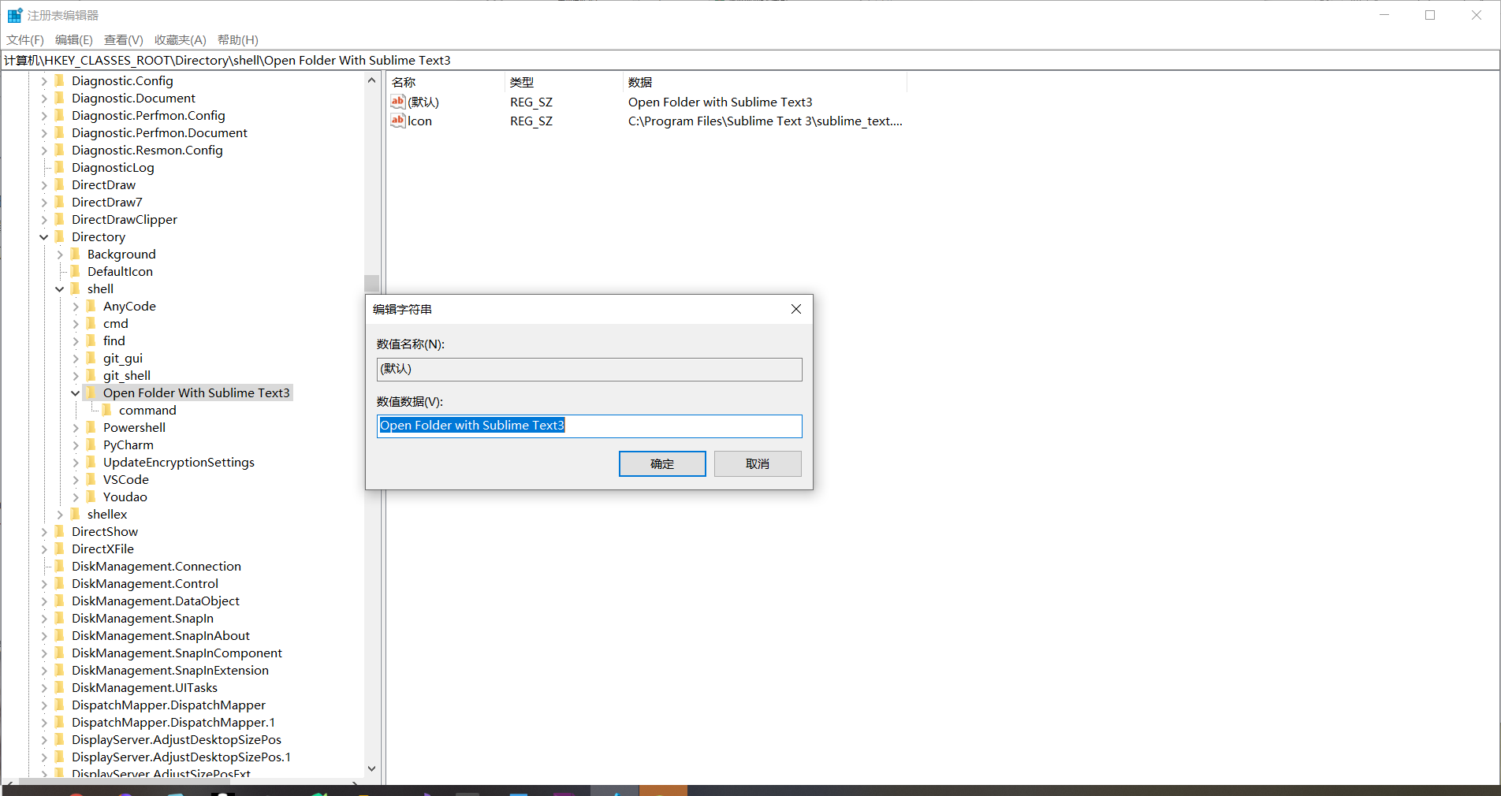The image size is (1501, 796).
Task: Close the 编辑字符串 dialog
Action: (x=796, y=309)
